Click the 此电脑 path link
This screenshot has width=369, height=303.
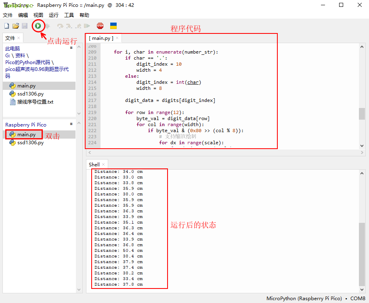tap(13, 48)
